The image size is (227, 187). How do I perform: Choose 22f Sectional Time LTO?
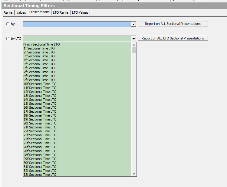pos(77,131)
